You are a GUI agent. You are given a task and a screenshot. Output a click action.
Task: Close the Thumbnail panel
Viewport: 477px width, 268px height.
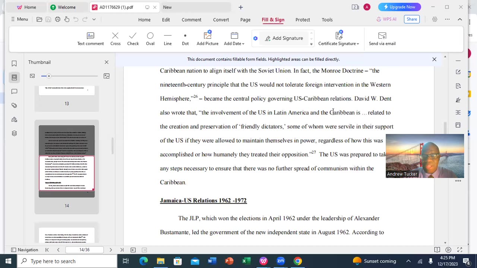(x=107, y=62)
